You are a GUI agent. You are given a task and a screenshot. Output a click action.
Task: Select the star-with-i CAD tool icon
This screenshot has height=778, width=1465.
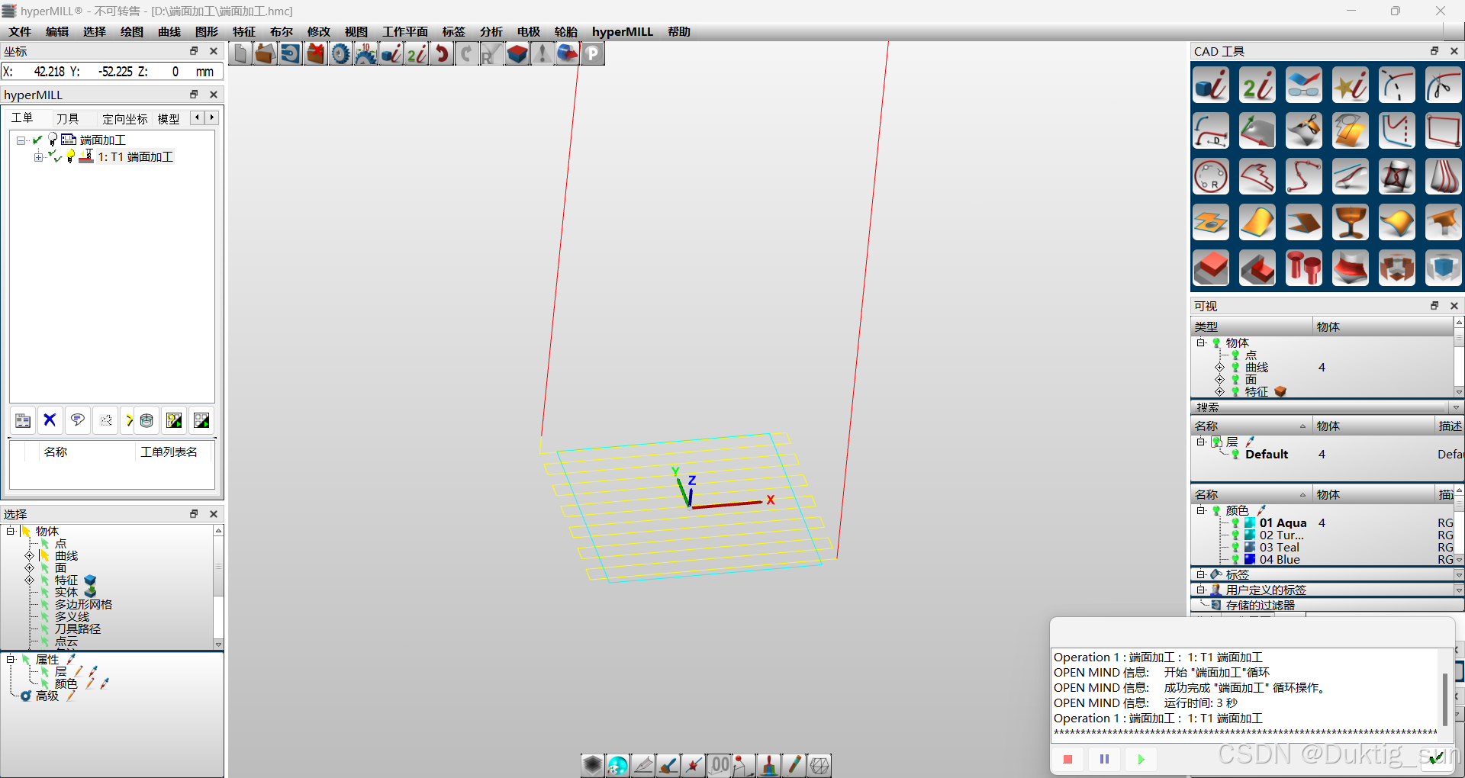[x=1351, y=85]
